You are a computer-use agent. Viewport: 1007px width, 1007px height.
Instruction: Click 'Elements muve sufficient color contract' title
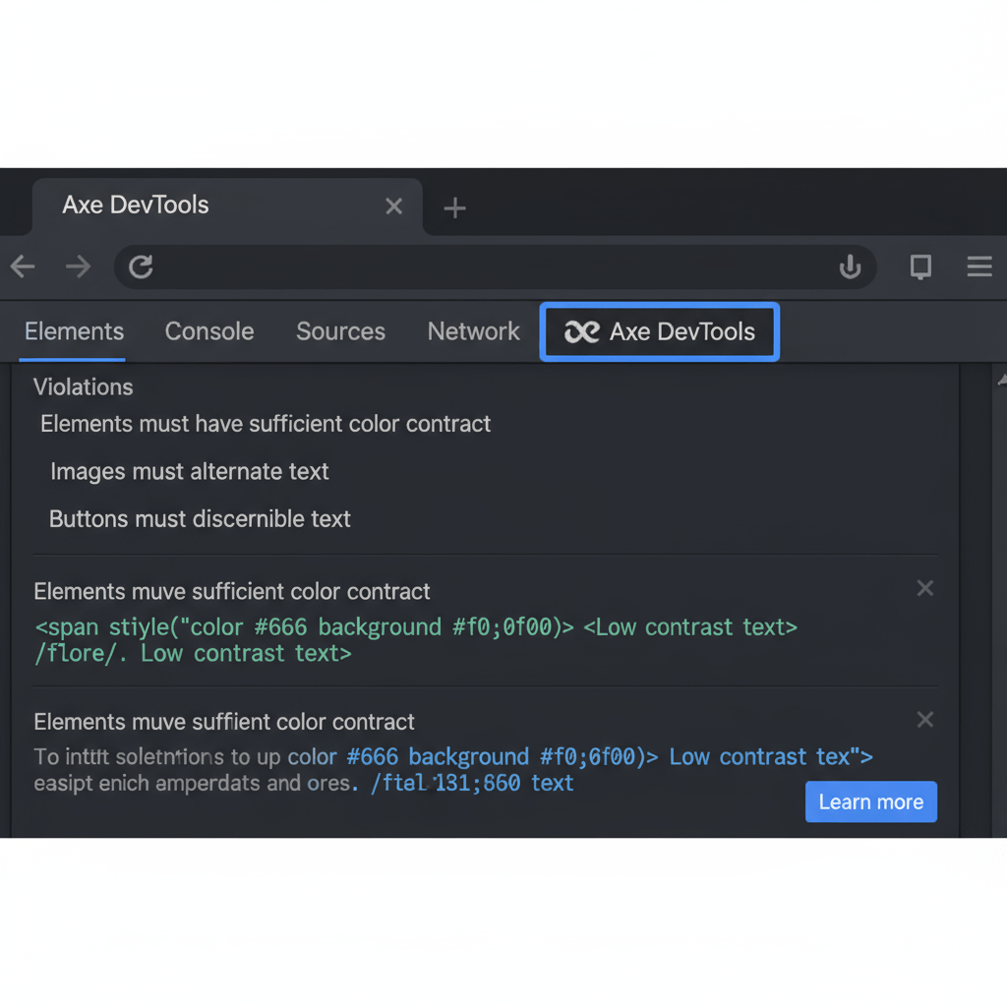[232, 591]
